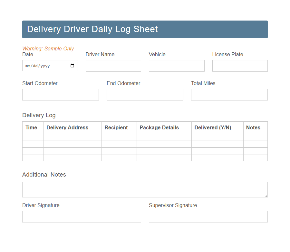
Task: Click the Date input field
Action: point(45,65)
